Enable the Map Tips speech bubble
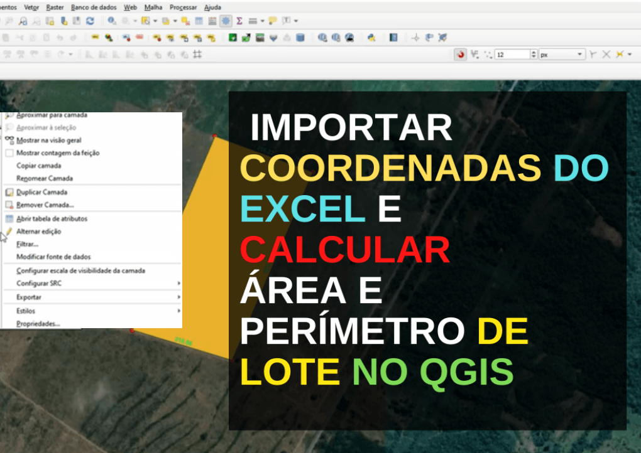 click(273, 21)
